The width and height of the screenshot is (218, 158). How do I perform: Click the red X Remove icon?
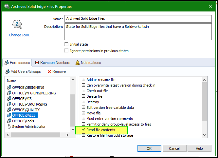49,71
